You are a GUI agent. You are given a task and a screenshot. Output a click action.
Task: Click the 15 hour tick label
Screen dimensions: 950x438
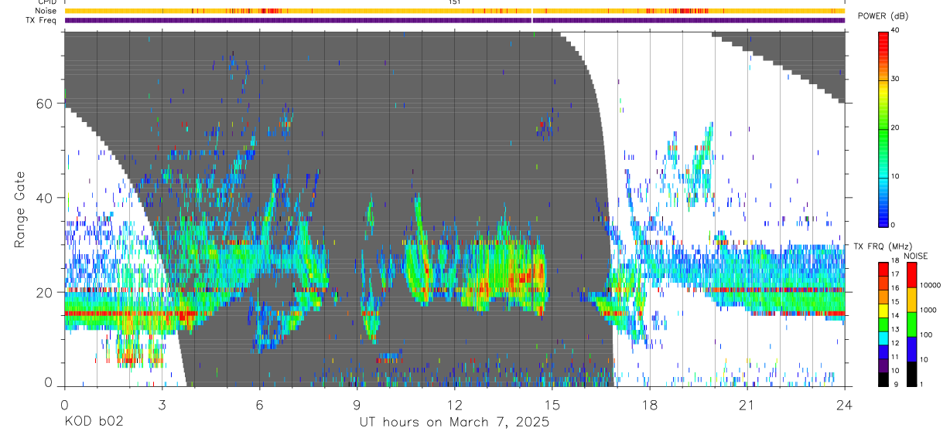click(x=552, y=405)
